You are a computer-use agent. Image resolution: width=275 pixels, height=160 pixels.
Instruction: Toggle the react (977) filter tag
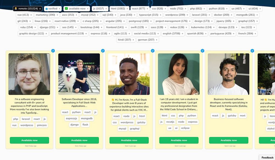(140, 9)
